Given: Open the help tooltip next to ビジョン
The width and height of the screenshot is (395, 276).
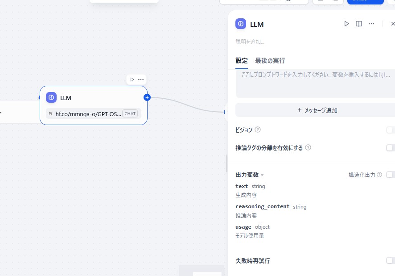Looking at the screenshot, I should click(x=257, y=130).
